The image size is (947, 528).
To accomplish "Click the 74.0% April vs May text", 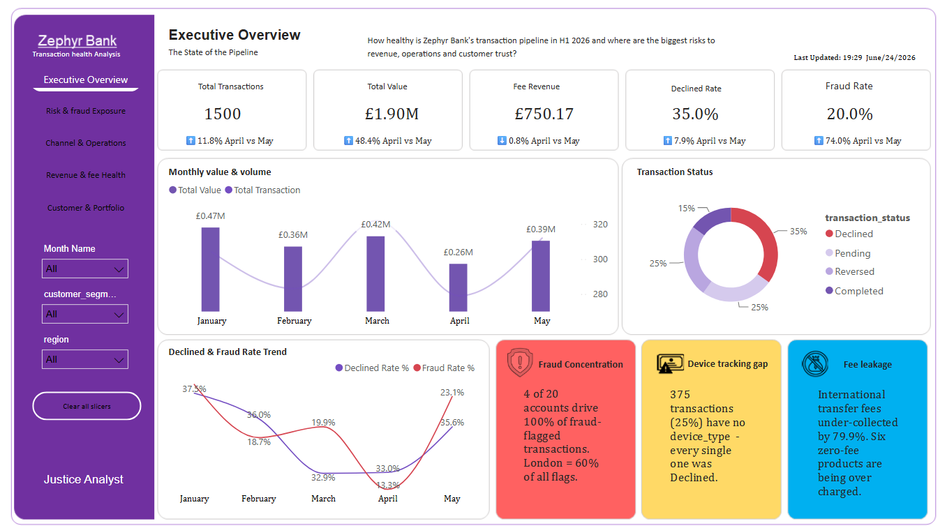I will pyautogui.click(x=864, y=141).
